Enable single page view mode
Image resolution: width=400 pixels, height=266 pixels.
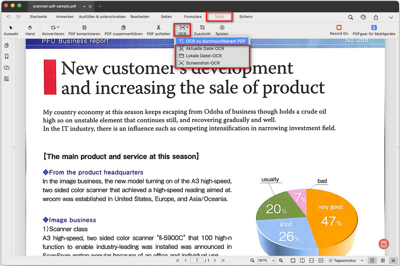click(372, 261)
